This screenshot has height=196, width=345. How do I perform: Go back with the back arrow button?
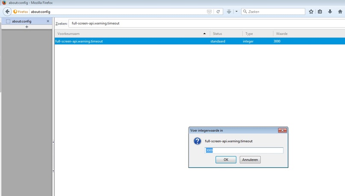click(x=7, y=12)
